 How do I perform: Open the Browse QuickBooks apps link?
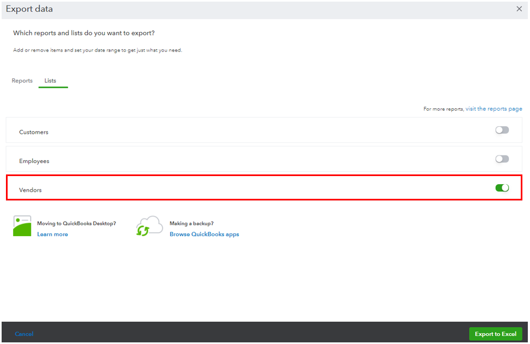click(x=204, y=234)
